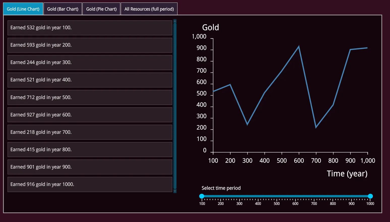This screenshot has height=222, width=390.
Task: Pick the 'Earned 712 gold in year 500' entry
Action: [90, 97]
